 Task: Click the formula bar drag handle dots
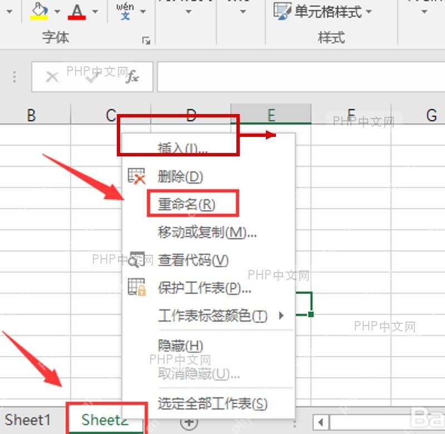(14, 77)
